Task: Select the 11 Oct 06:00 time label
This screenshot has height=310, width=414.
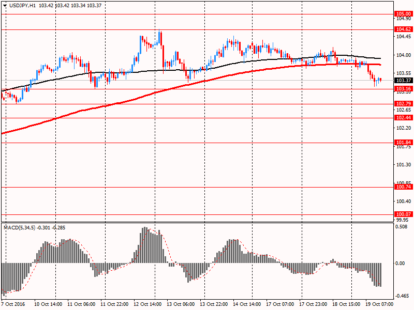Action: [x=81, y=304]
